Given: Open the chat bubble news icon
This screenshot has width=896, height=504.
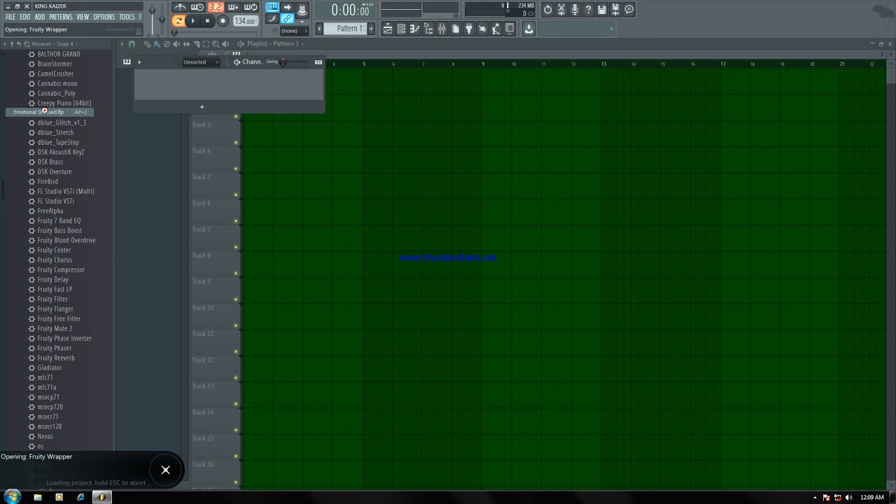Looking at the screenshot, I should [x=629, y=9].
